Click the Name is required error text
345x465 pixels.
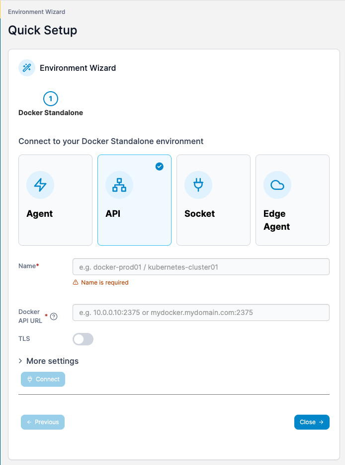pyautogui.click(x=105, y=282)
